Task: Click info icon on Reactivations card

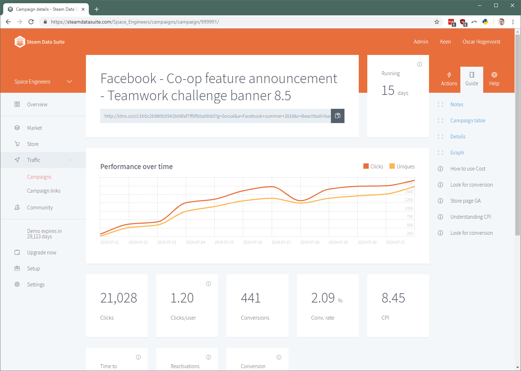Action: tap(209, 357)
